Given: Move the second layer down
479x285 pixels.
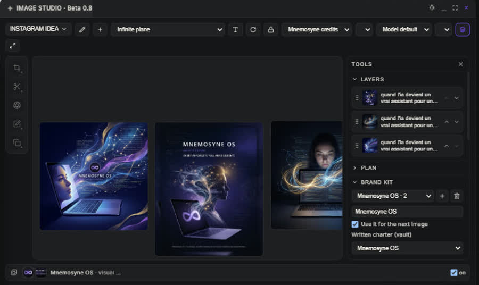Looking at the screenshot, I should (x=457, y=122).
